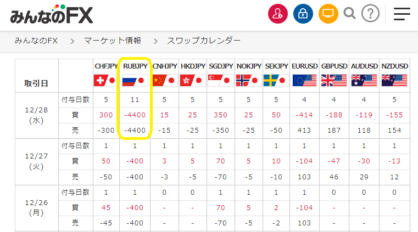
Task: Select the GBPUSD column header
Action: pyautogui.click(x=334, y=66)
